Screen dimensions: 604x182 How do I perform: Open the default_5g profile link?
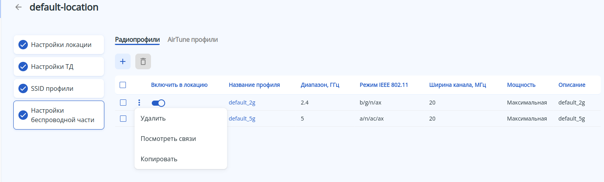coord(242,119)
